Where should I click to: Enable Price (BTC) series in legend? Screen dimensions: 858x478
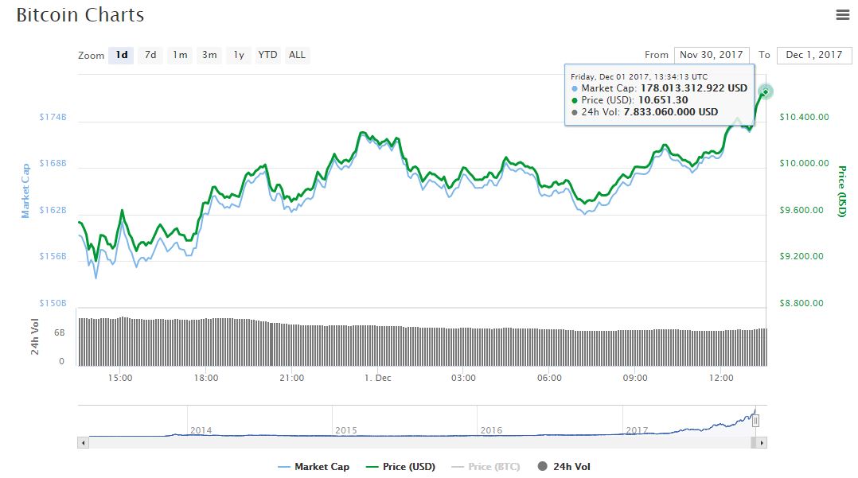click(x=486, y=467)
